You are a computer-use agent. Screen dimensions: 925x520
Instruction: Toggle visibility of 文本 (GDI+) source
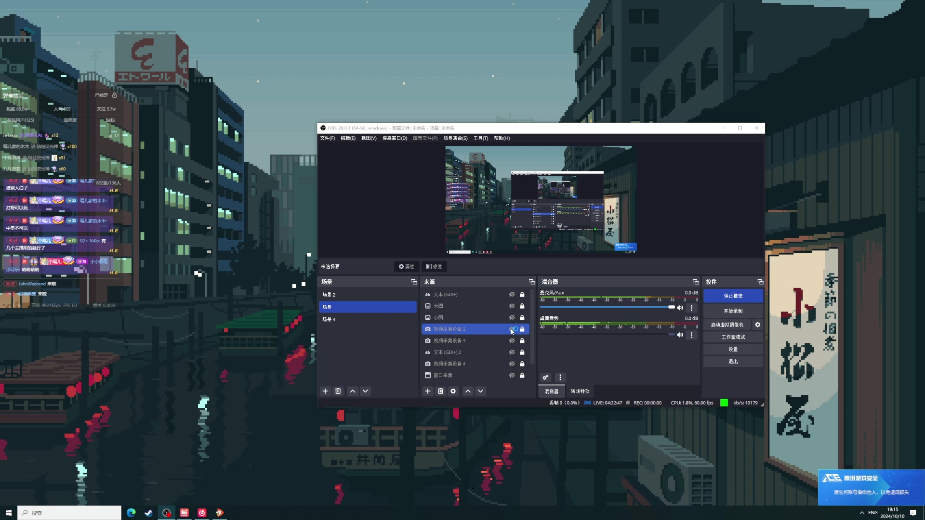[x=512, y=294]
